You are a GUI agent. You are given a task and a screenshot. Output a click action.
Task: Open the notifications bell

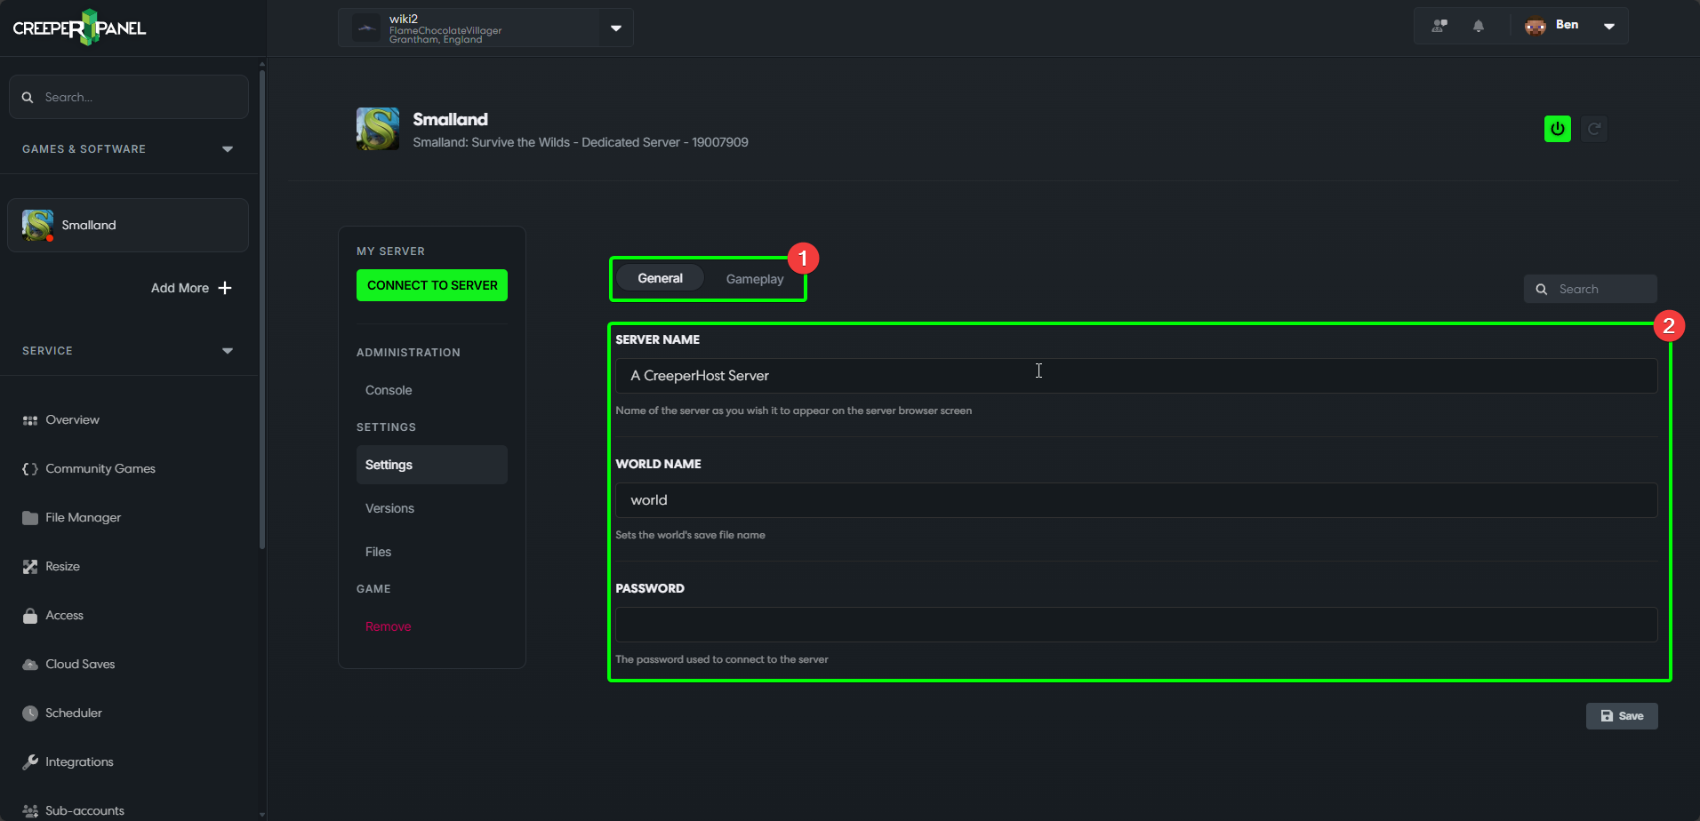[x=1479, y=26]
